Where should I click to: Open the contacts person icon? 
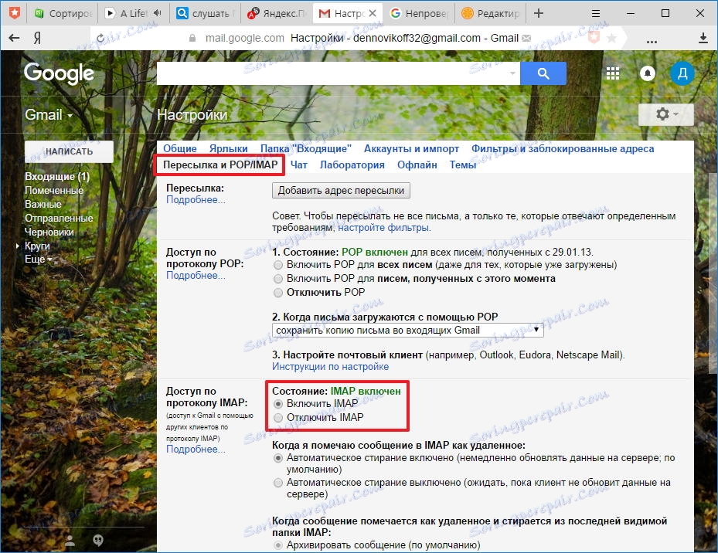(70, 541)
